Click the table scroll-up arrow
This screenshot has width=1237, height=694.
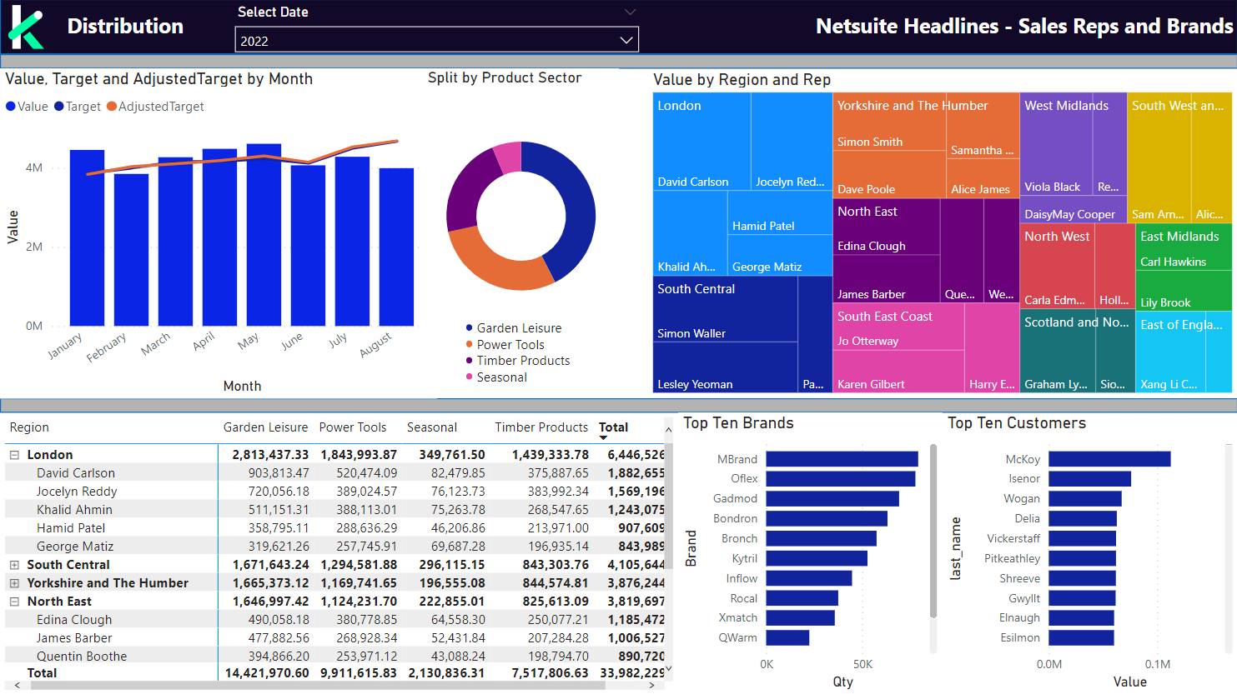click(x=667, y=429)
